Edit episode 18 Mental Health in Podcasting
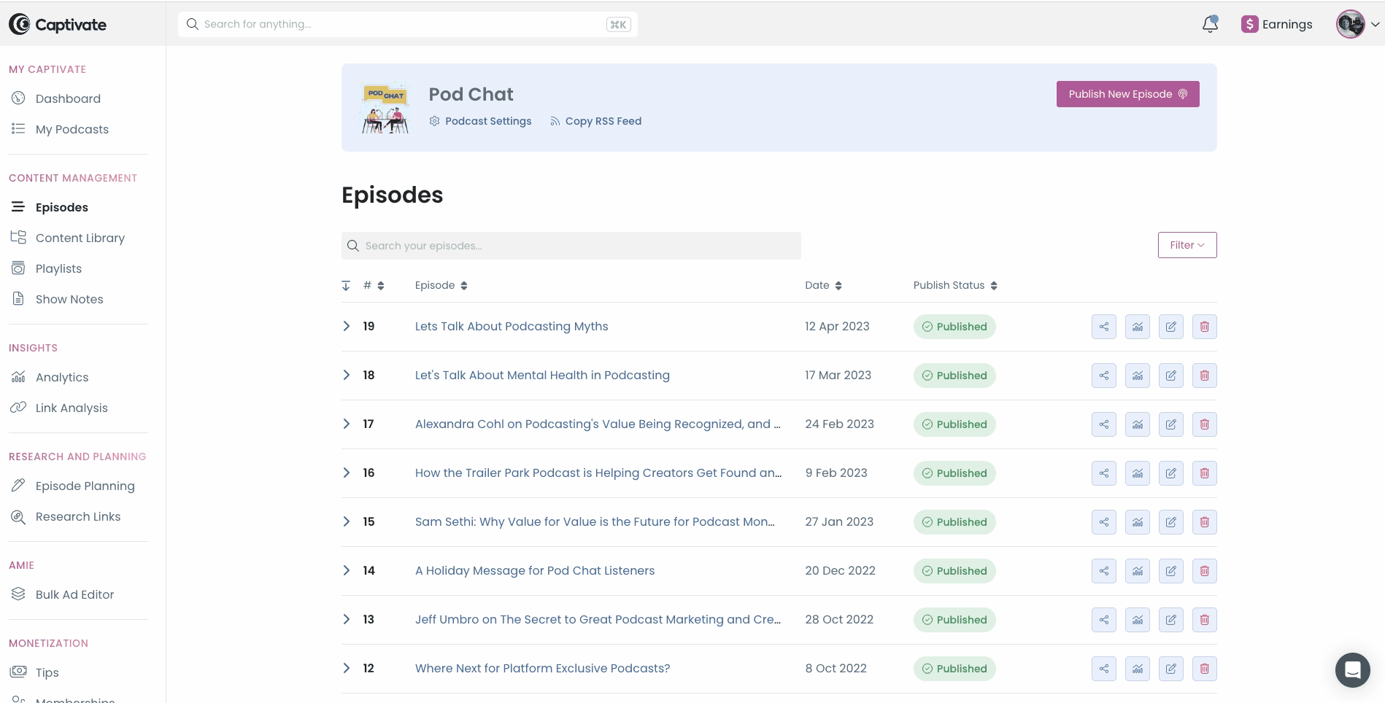Viewport: 1385px width, 703px height. coord(1171,376)
